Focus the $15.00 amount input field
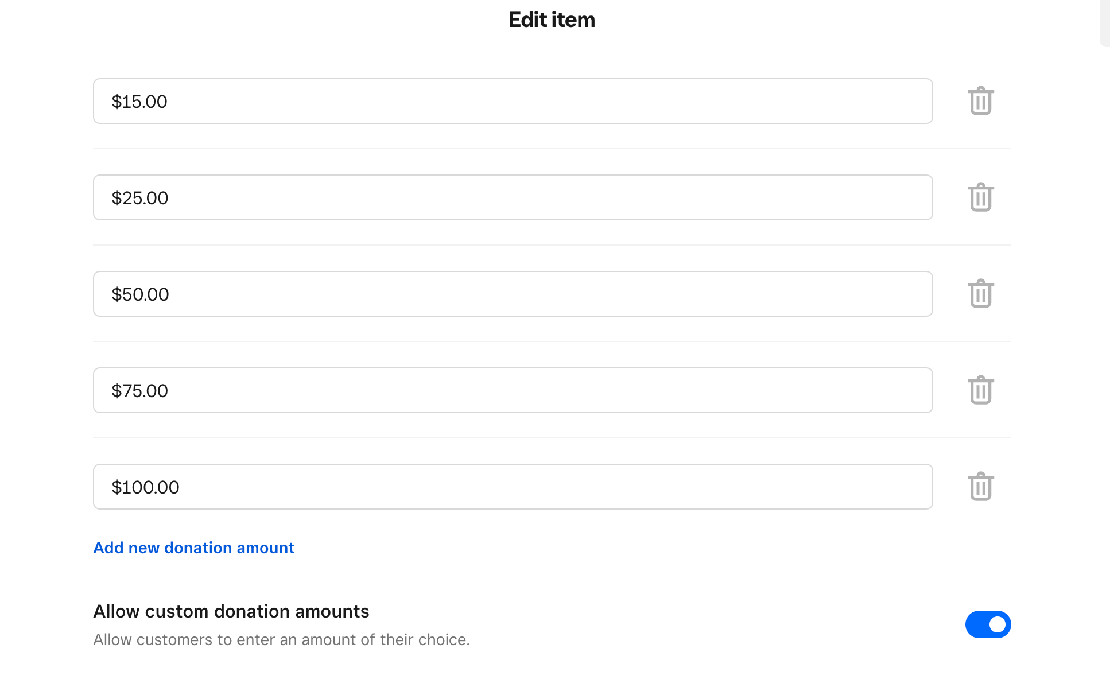 click(513, 101)
